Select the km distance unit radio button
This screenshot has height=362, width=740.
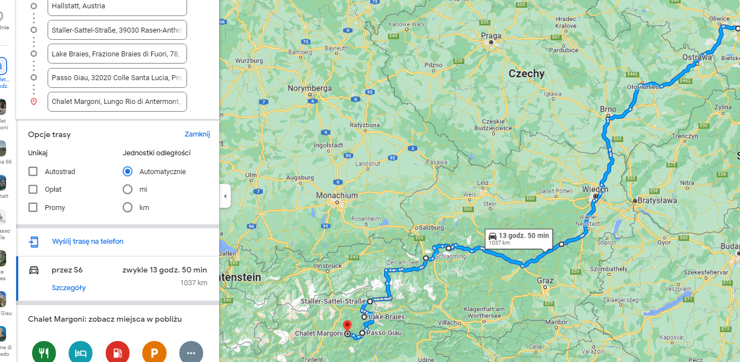127,207
